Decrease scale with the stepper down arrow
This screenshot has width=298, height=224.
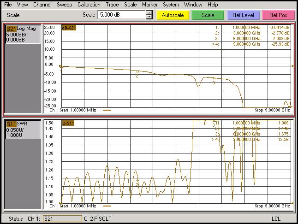coord(149,17)
